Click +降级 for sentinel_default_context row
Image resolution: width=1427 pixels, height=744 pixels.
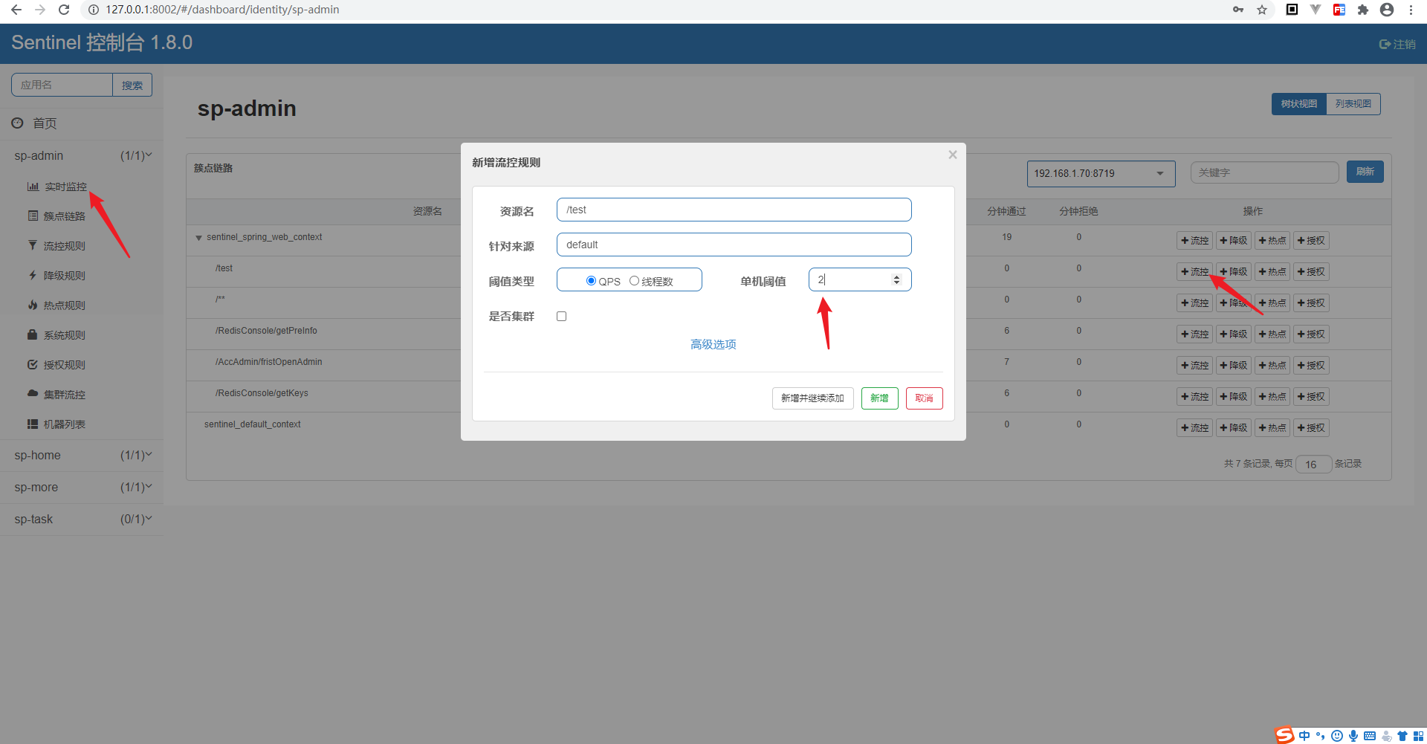[x=1234, y=428]
